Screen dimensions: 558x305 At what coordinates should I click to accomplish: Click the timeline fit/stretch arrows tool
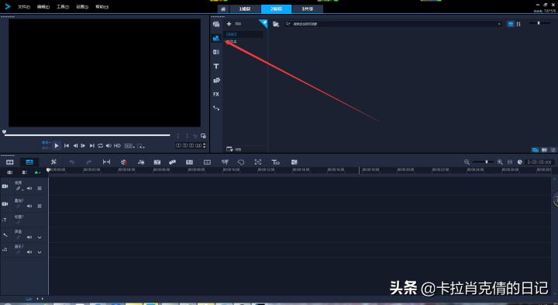[106, 162]
